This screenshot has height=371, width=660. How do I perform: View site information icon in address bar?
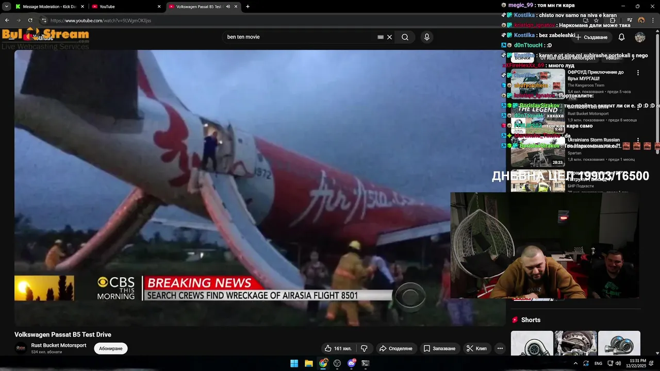[44, 20]
